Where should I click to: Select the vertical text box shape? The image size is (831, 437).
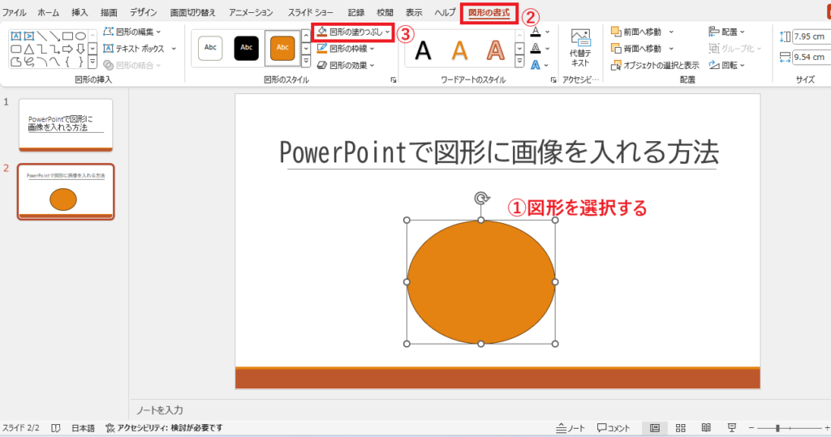pos(28,36)
